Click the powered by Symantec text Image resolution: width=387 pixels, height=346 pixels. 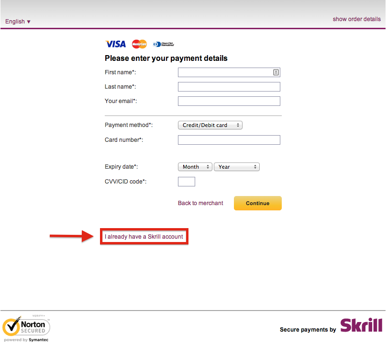[26, 340]
